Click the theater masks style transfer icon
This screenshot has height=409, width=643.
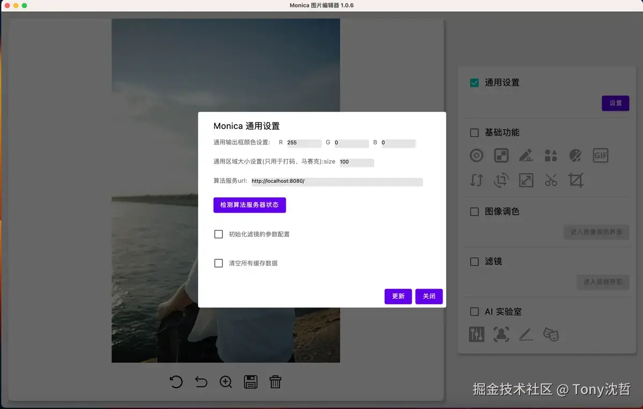point(551,334)
